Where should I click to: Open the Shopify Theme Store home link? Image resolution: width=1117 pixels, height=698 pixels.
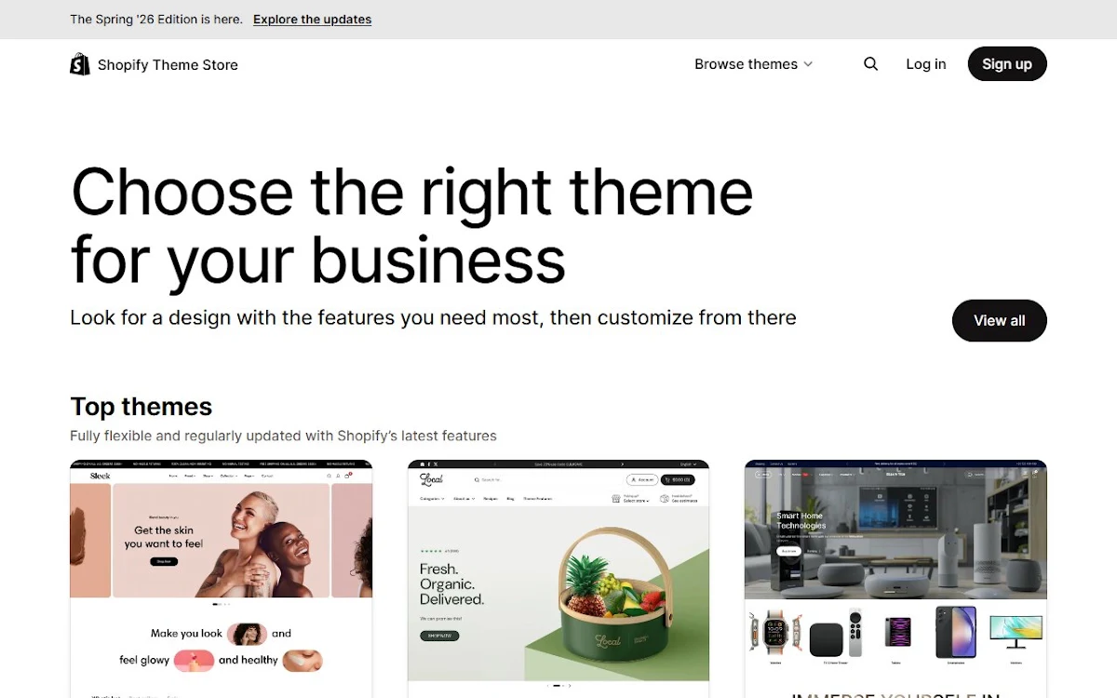coord(155,64)
